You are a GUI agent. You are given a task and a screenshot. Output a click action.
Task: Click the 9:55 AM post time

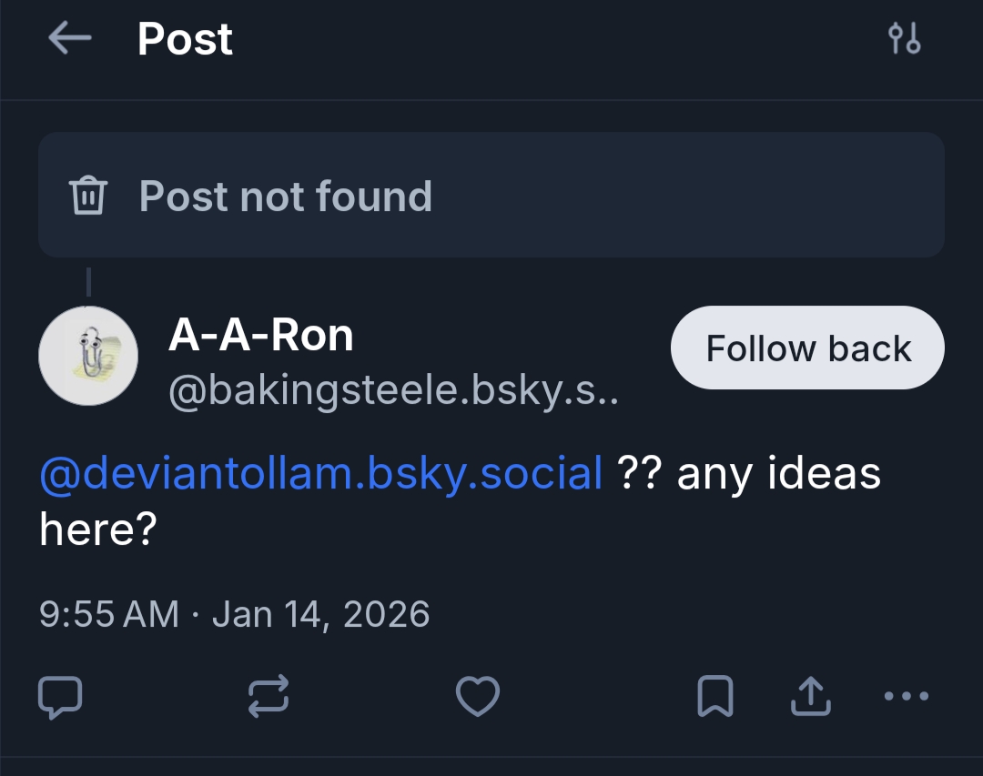point(109,614)
